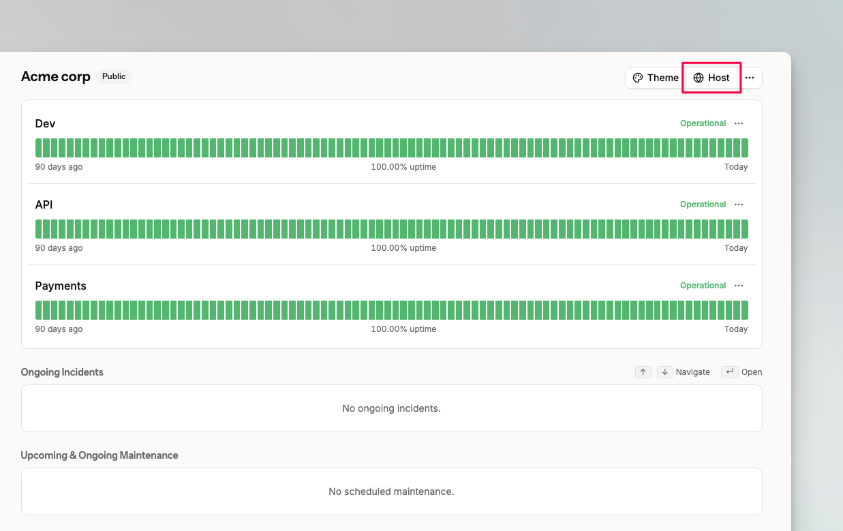Click the Dev uptime bar graph
Screen dimensions: 843x531
pos(392,148)
